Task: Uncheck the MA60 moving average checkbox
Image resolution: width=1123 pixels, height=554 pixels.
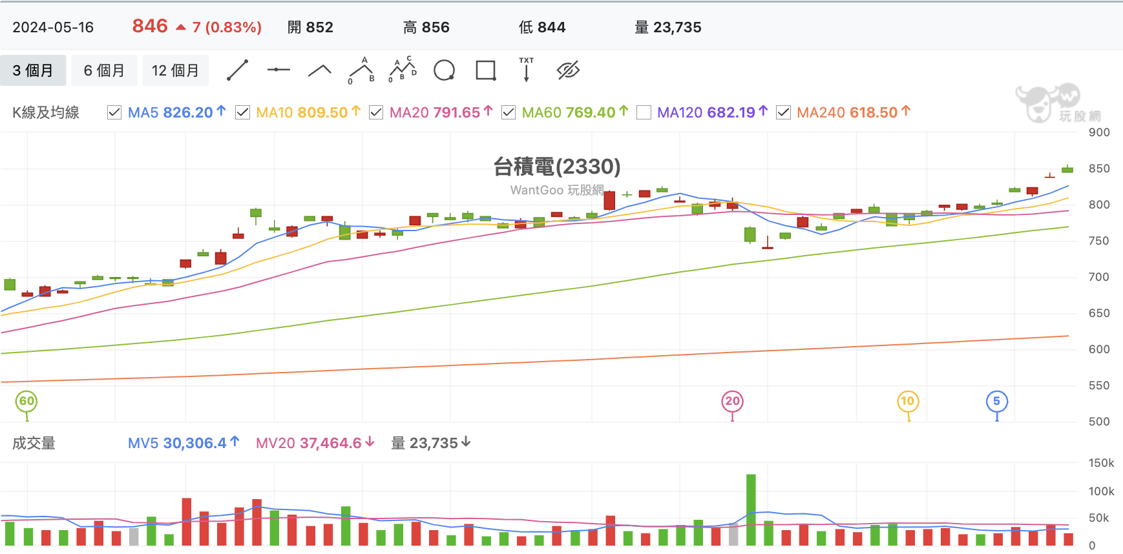Action: [509, 112]
